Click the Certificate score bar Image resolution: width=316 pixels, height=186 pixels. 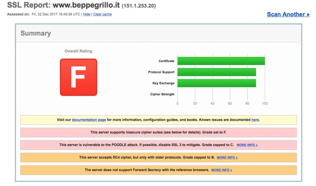coord(221,61)
